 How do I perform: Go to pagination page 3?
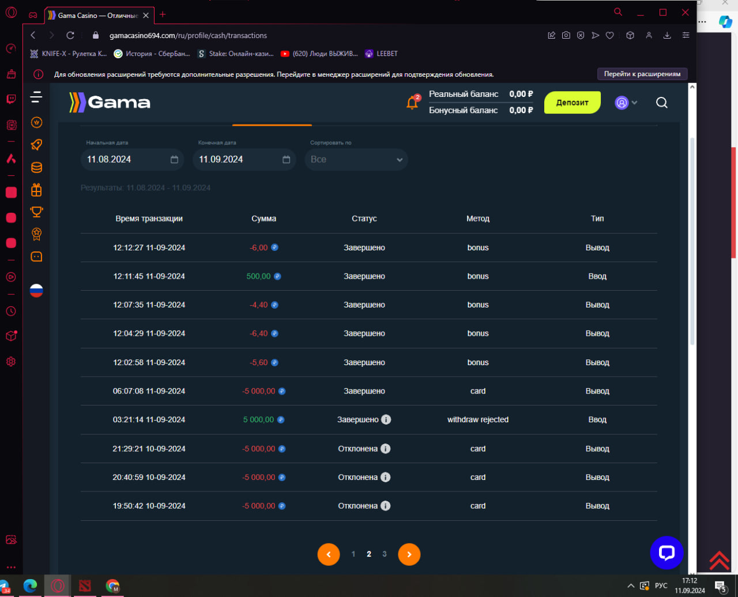385,554
